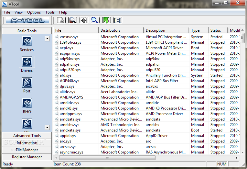The height and width of the screenshot is (169, 247).
Task: Click the vertical scrollbar up arrow
Action: pos(242,30)
